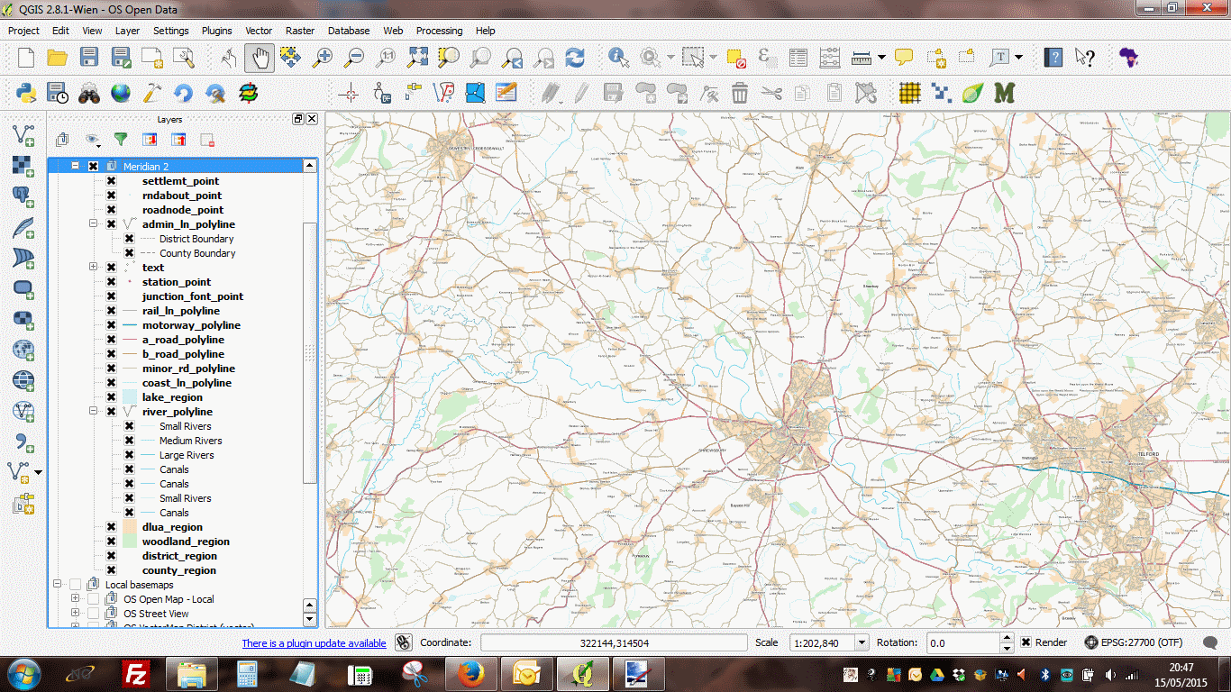Click the plugin update available link
Screen dimensions: 1231x692
click(x=314, y=643)
